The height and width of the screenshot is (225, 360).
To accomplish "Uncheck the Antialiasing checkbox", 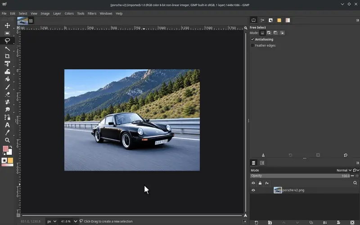I will tap(252, 39).
